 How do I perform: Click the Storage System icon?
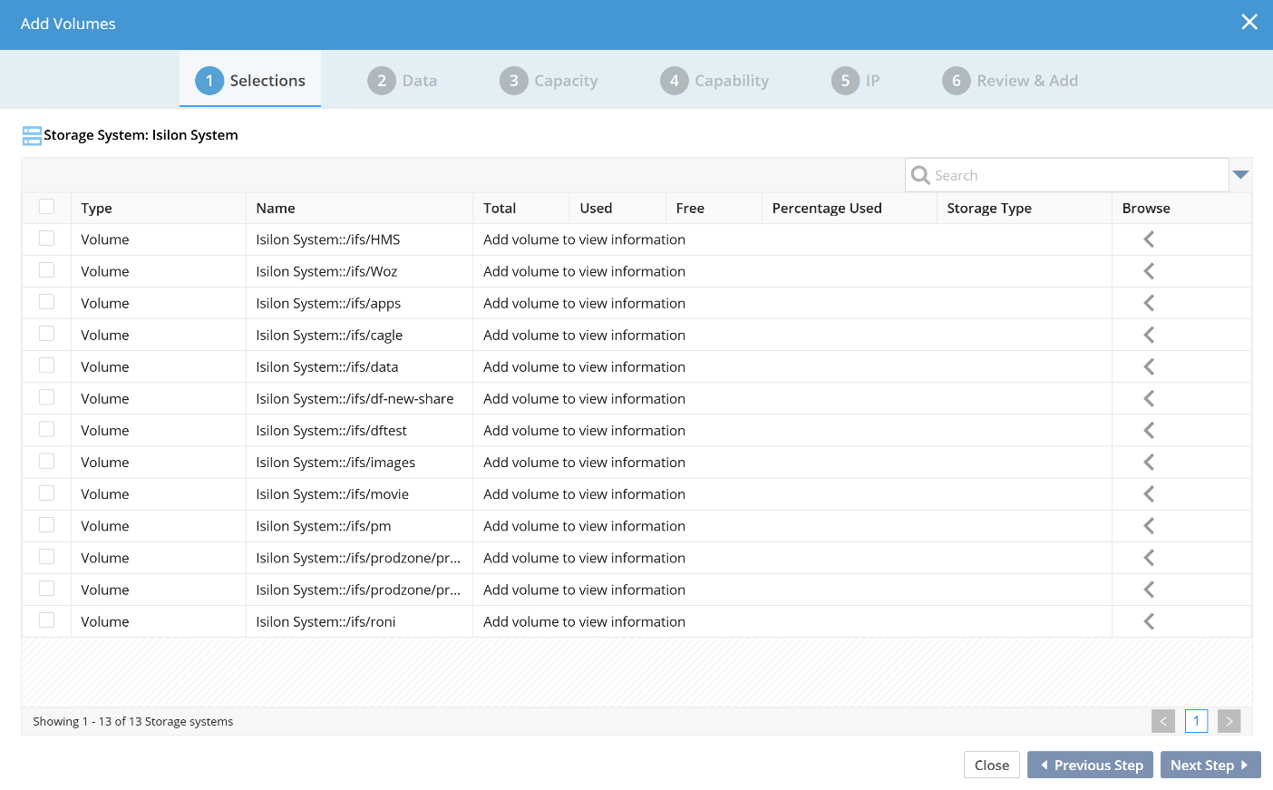point(32,136)
